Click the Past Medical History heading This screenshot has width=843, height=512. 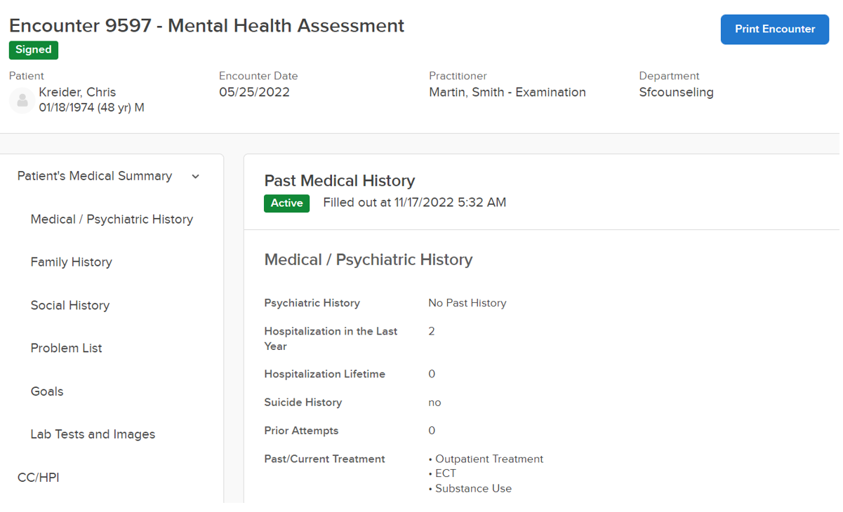point(340,181)
